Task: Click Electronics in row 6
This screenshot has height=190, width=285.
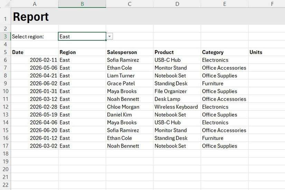Action: [x=225, y=60]
